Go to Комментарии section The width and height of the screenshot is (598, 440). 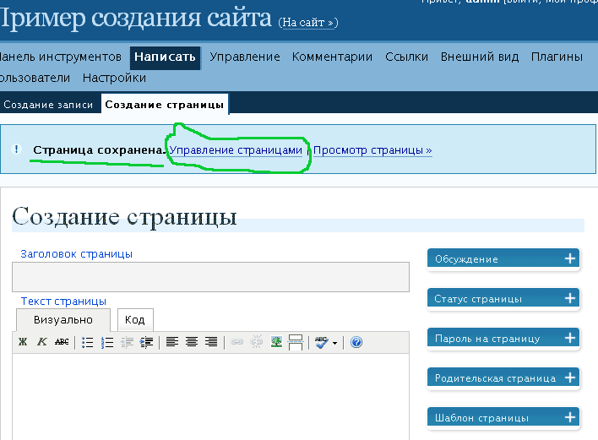click(332, 57)
